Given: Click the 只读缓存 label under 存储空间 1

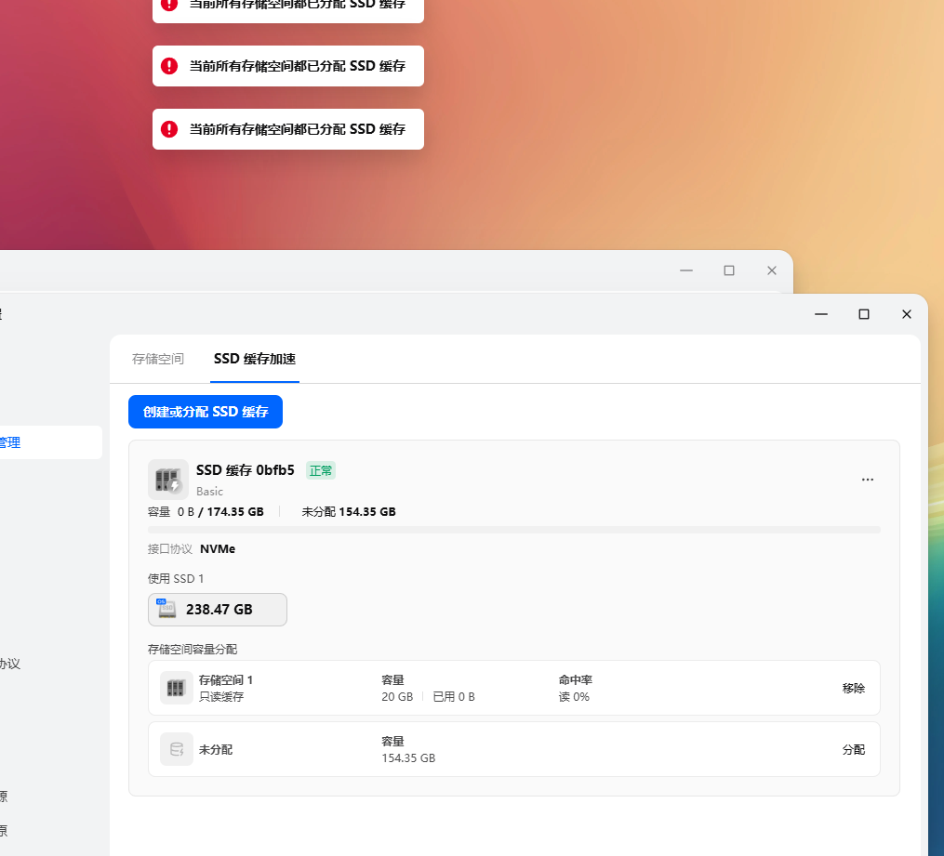Looking at the screenshot, I should tap(221, 696).
